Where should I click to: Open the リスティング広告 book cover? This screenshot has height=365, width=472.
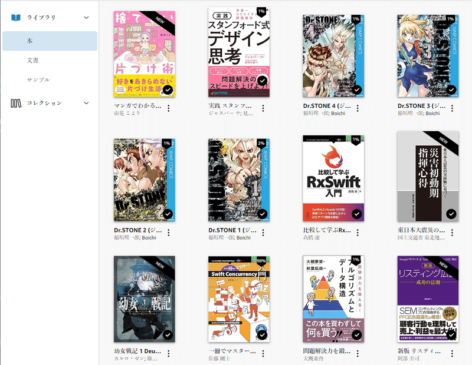coord(428,299)
